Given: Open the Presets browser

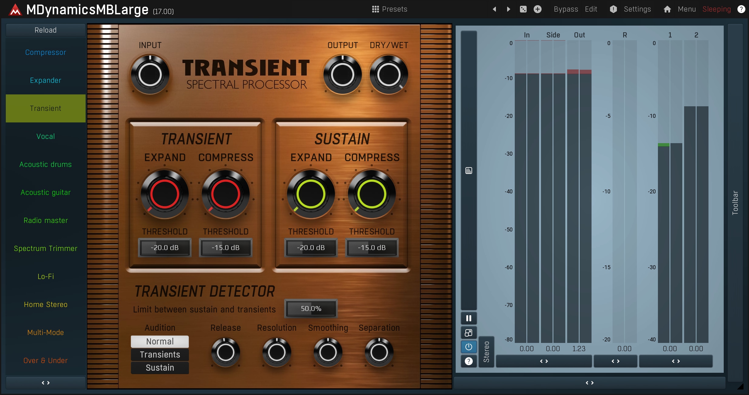Looking at the screenshot, I should pyautogui.click(x=390, y=9).
